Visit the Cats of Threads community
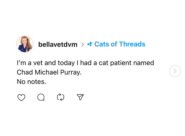185x136 pixels. [x=120, y=44]
